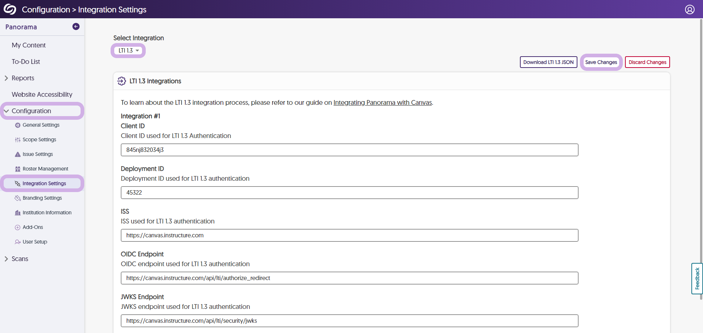Click the Institution Information building icon

(x=18, y=213)
